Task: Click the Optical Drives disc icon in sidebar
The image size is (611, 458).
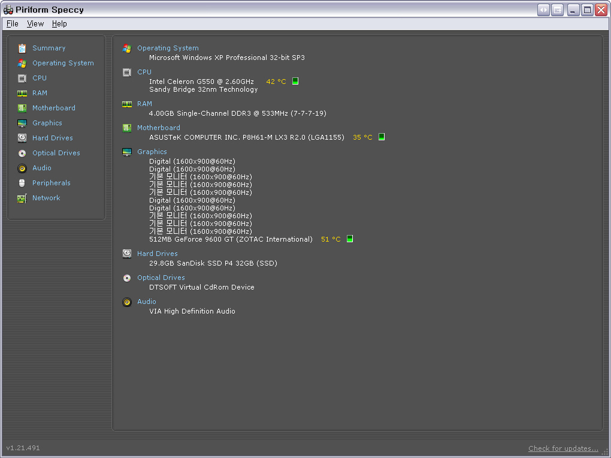Action: click(22, 153)
